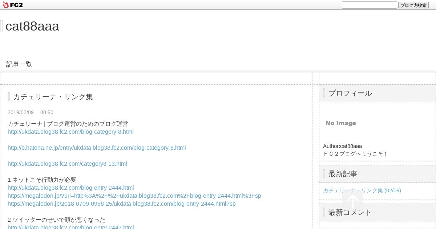Open the カチェリーナ・リンク集 article title
The width and height of the screenshot is (436, 229).
click(x=53, y=97)
